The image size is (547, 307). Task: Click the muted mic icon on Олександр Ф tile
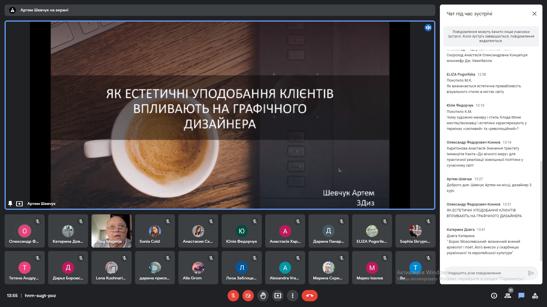(38, 221)
